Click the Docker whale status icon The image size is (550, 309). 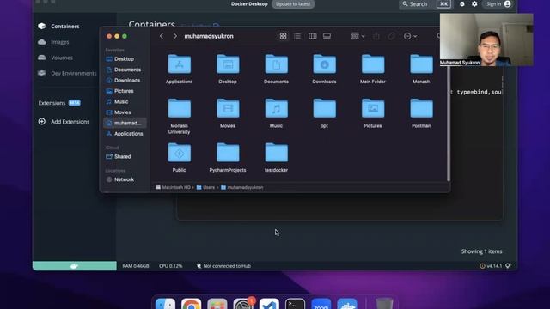(75, 266)
